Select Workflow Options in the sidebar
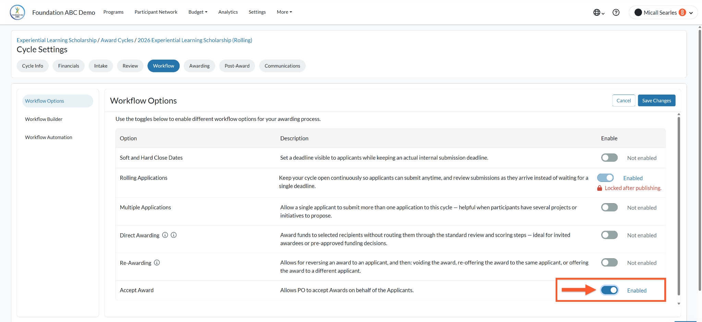This screenshot has width=702, height=322. 58,101
